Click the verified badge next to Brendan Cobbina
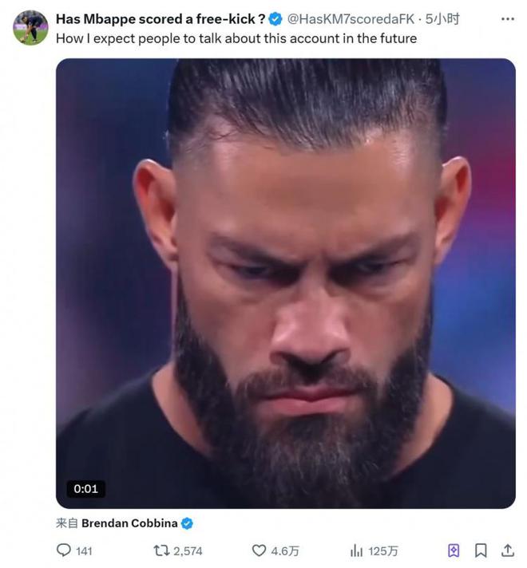The width and height of the screenshot is (527, 568). [x=187, y=524]
